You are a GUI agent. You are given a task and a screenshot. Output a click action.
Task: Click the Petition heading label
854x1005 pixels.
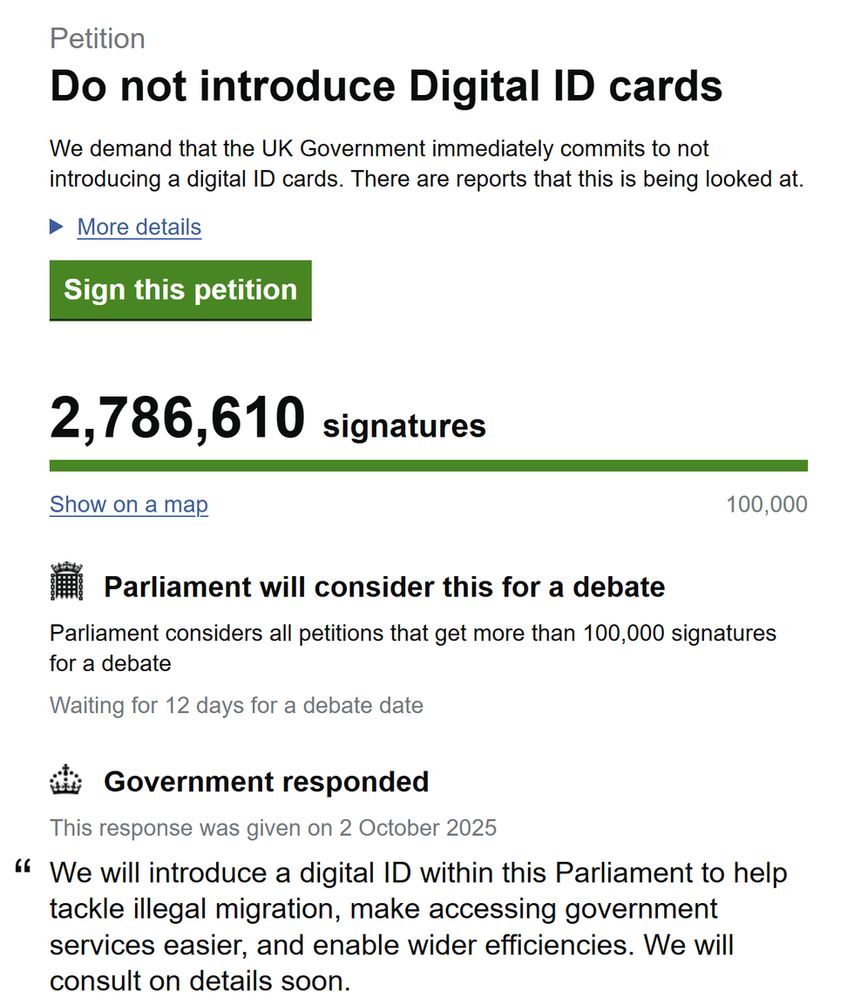(x=98, y=38)
